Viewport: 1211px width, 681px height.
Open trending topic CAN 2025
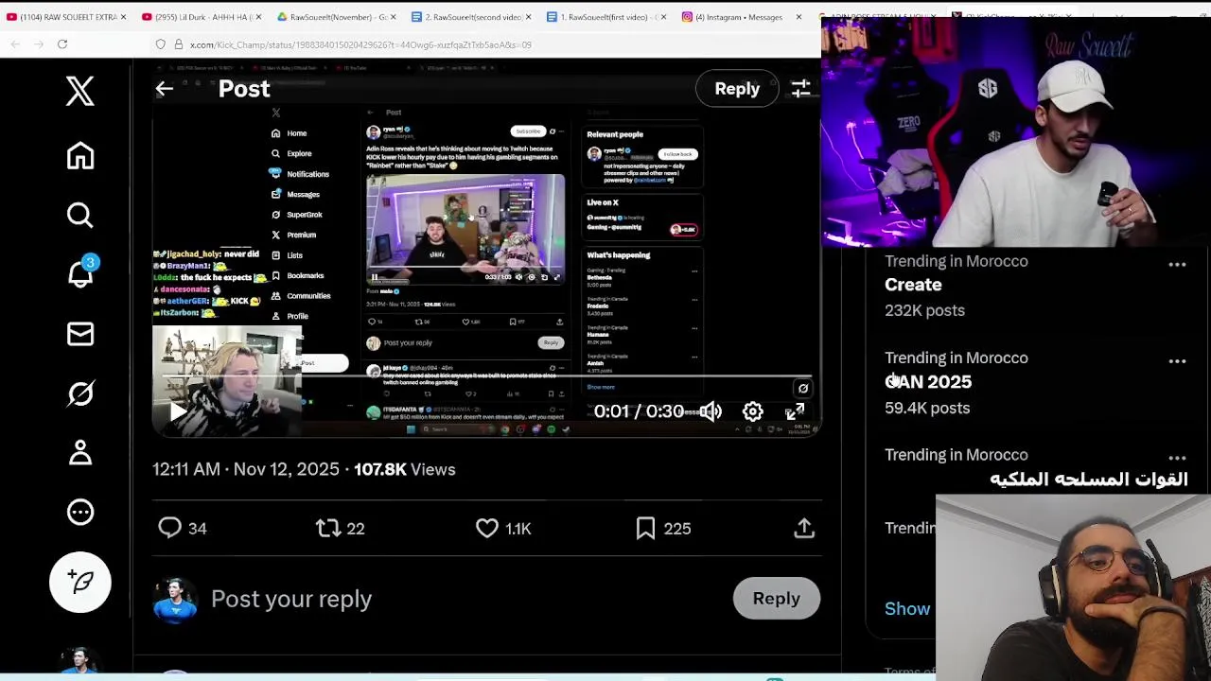[x=928, y=382]
